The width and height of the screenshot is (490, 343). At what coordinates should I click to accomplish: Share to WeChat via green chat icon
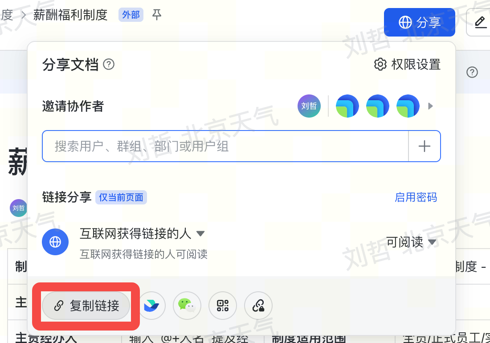[187, 306]
